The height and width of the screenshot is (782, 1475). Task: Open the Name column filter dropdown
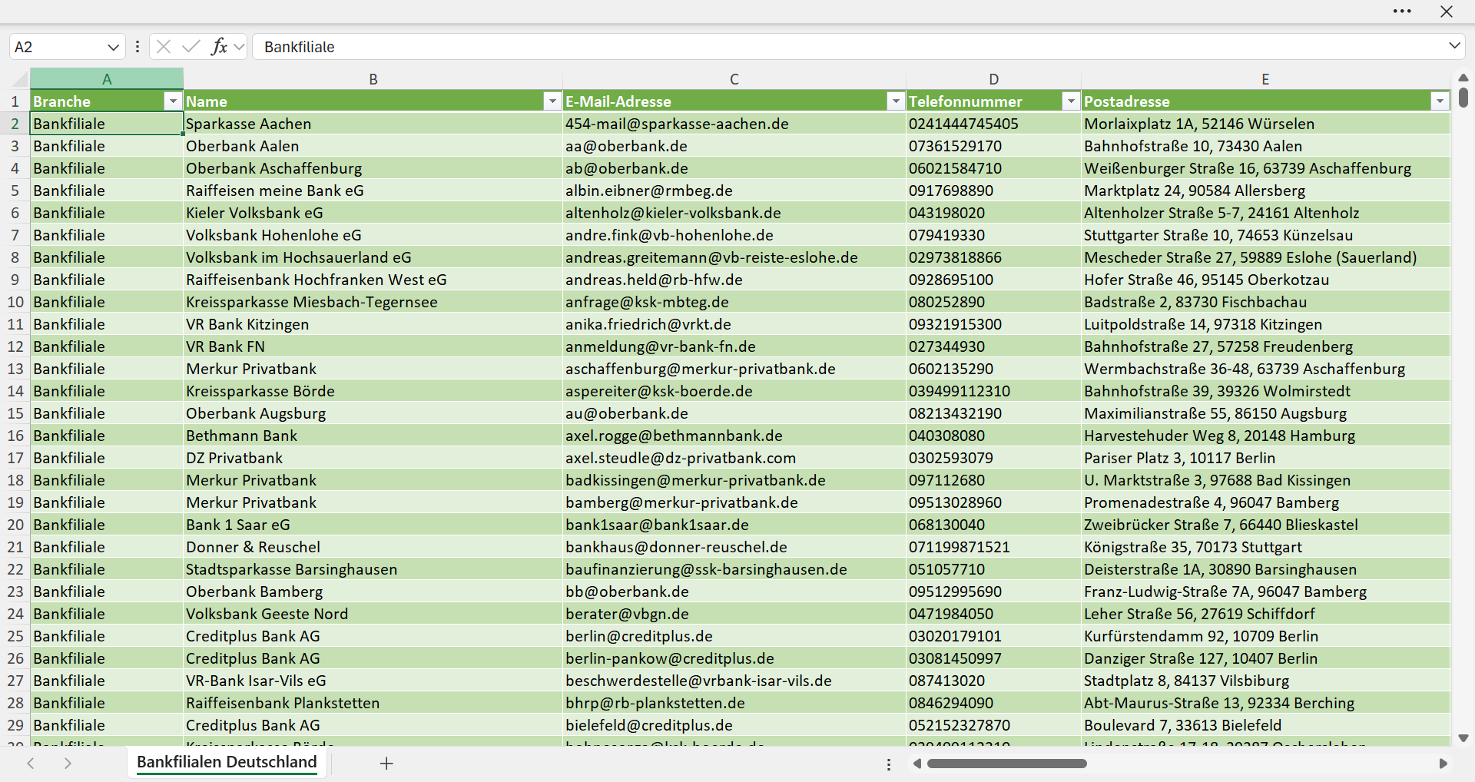pos(552,101)
